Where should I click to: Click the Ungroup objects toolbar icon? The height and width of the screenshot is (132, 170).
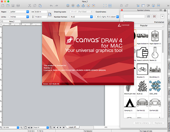[110, 6]
